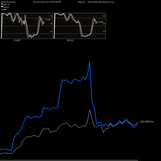Open the FULL stochastic chart panel

tap(80, 26)
